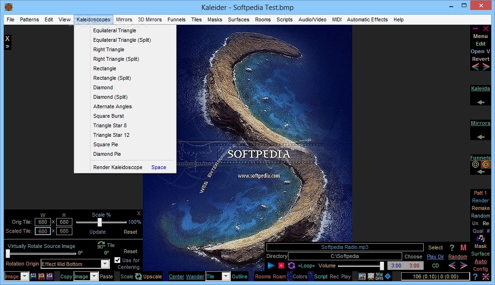This screenshot has width=495, height=285.
Task: Open the Tile dropdown beside Wander
Action: 226,276
